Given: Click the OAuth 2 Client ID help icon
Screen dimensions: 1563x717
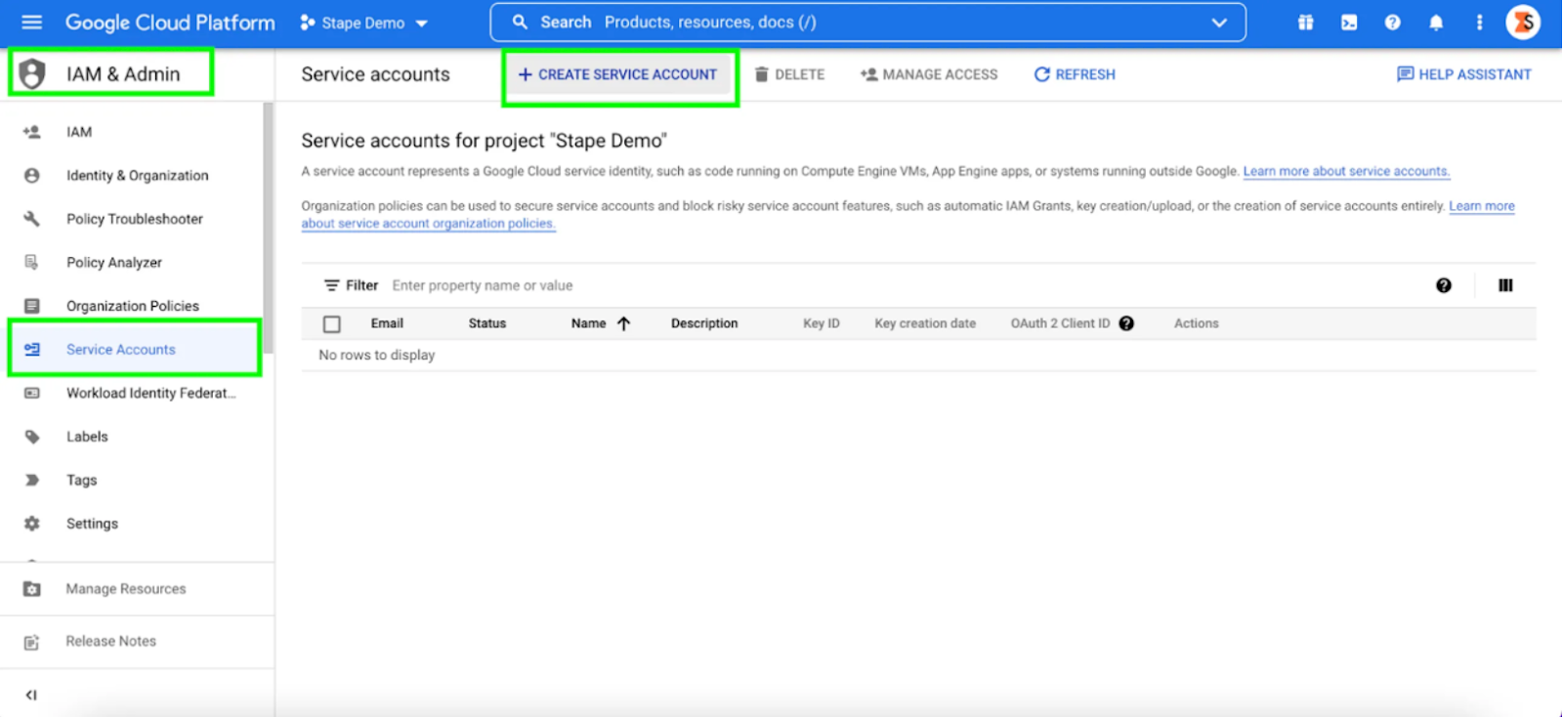Looking at the screenshot, I should [1126, 323].
